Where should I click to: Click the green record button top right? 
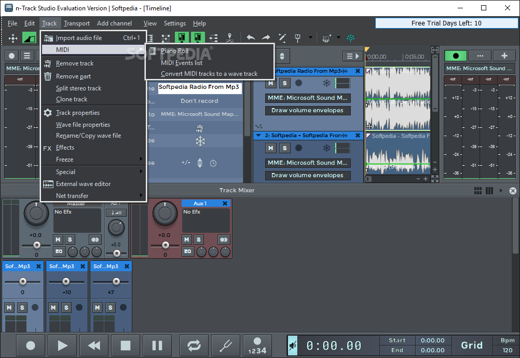456,56
